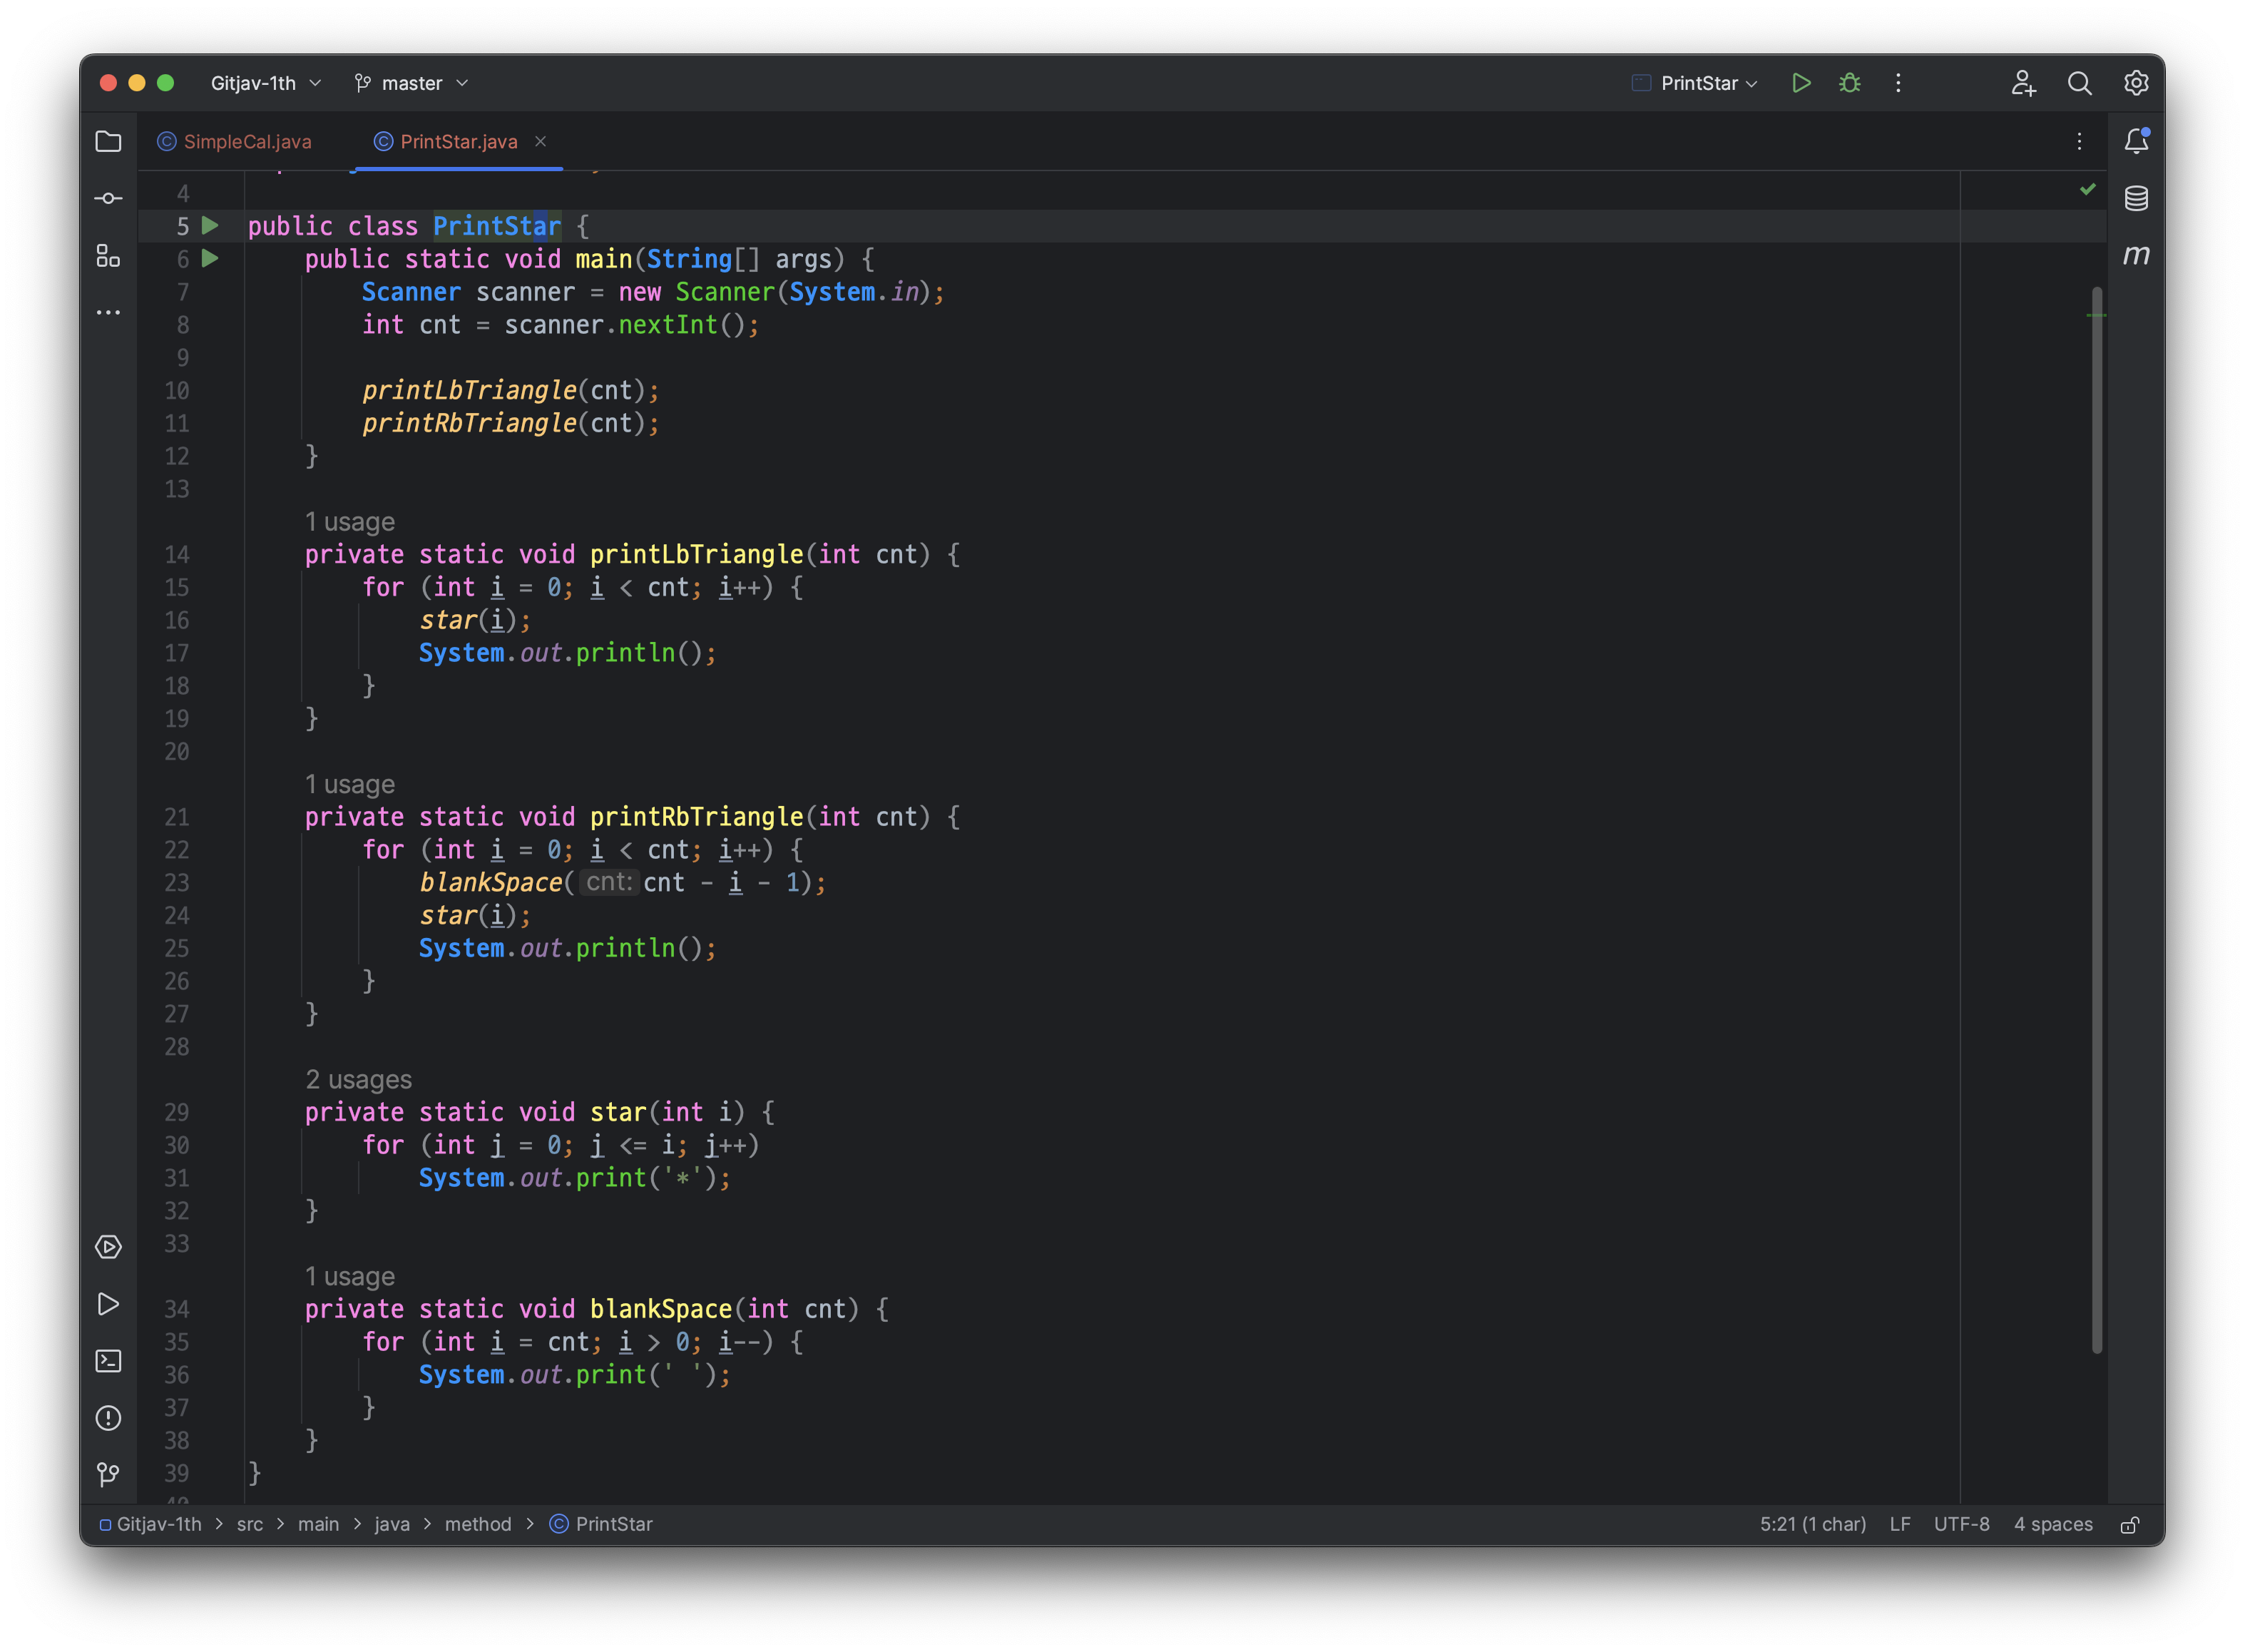
Task: Run PrintStar with the toolbar play button
Action: point(1801,83)
